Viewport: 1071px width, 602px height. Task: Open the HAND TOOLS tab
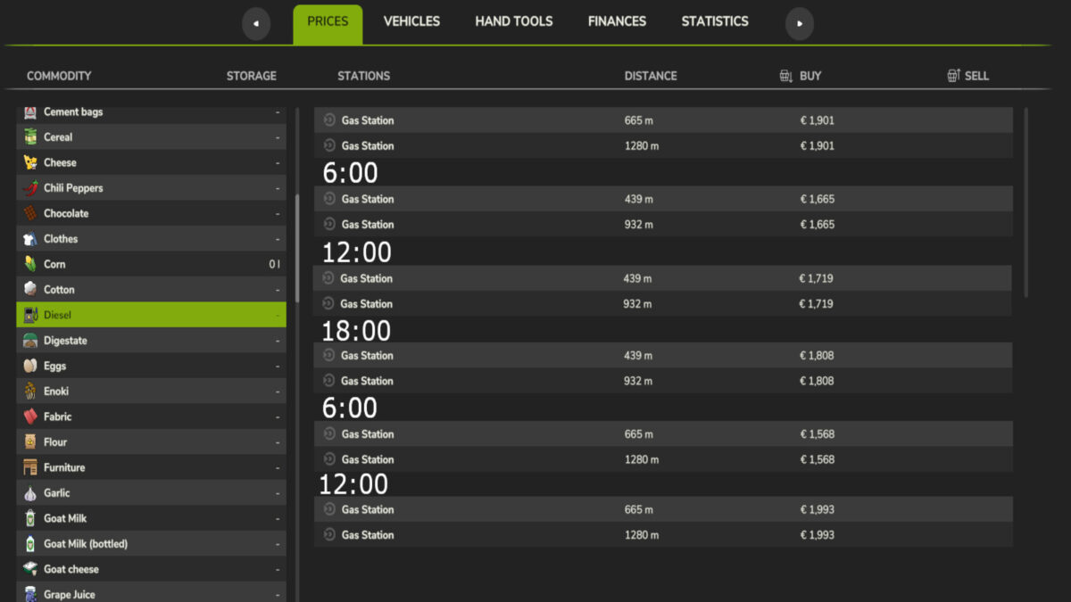pyautogui.click(x=514, y=21)
